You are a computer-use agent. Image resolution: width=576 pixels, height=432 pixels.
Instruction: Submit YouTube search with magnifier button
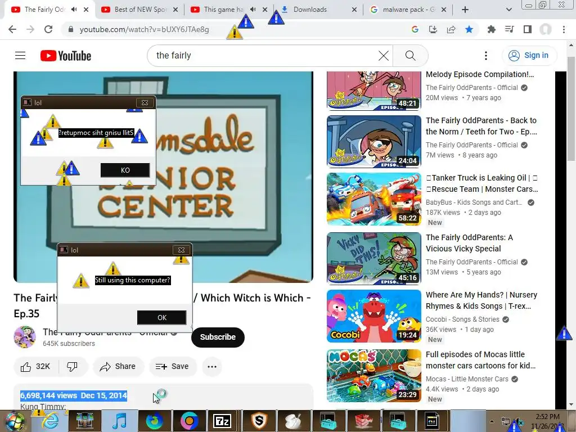coord(410,56)
